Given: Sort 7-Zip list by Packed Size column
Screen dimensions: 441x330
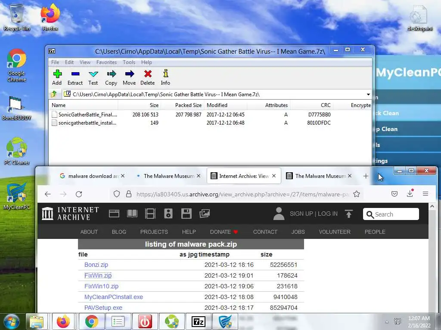Looking at the screenshot, I should coord(182,105).
